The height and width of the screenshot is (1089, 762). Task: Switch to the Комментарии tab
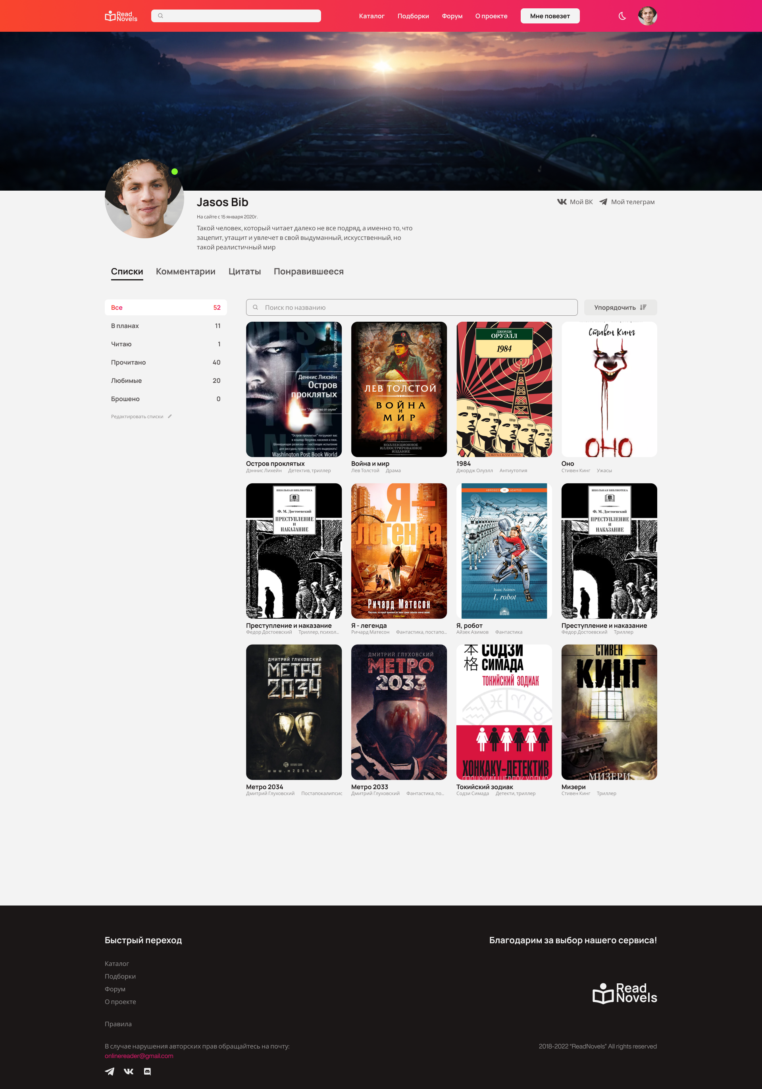coord(186,271)
